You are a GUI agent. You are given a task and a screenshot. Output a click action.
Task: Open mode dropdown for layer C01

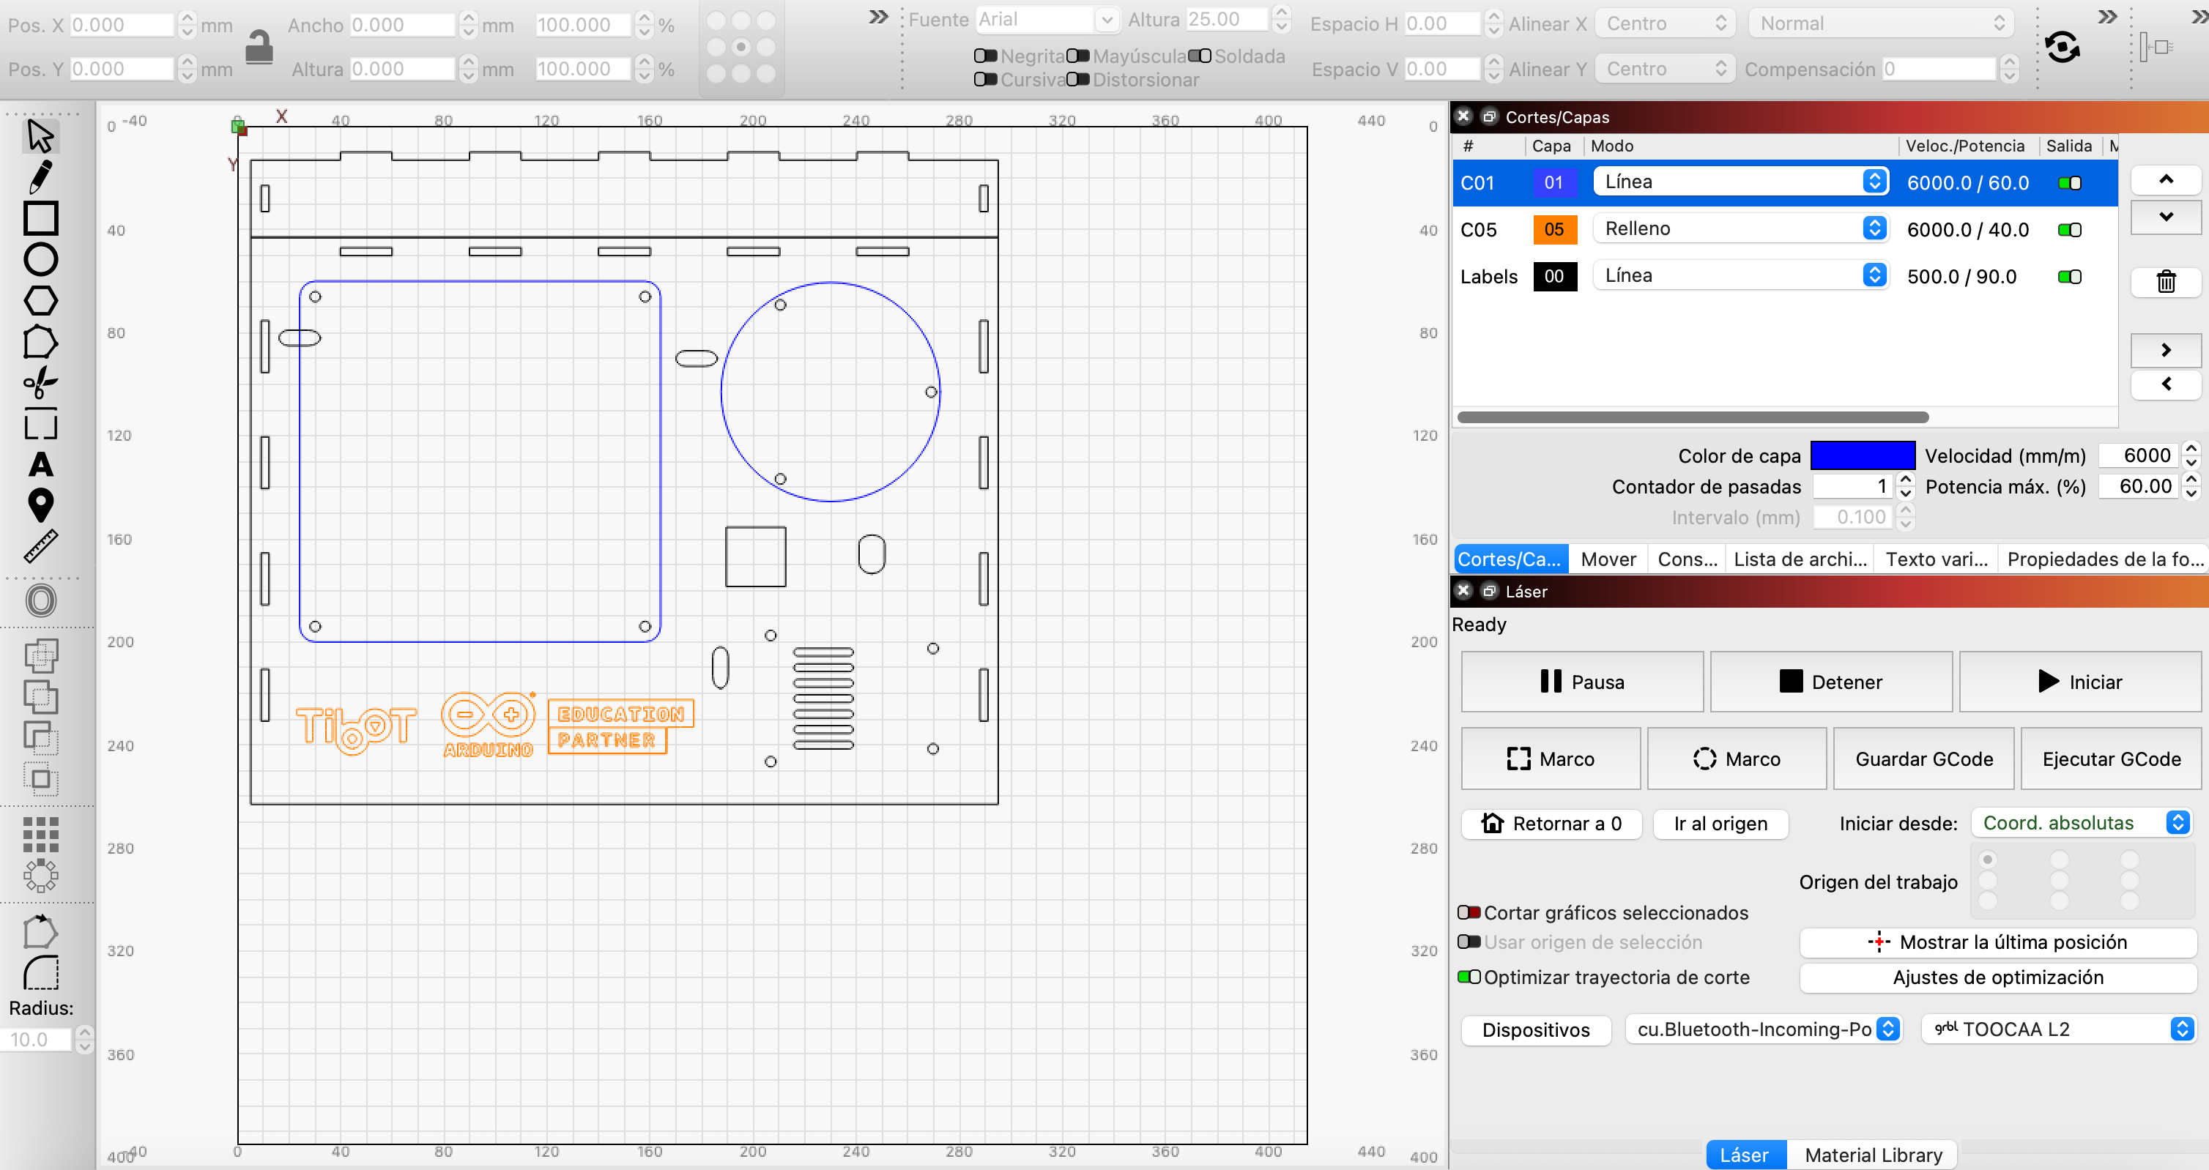coord(1741,182)
